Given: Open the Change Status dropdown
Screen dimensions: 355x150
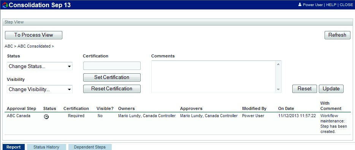Looking at the screenshot, I should click(40, 66).
